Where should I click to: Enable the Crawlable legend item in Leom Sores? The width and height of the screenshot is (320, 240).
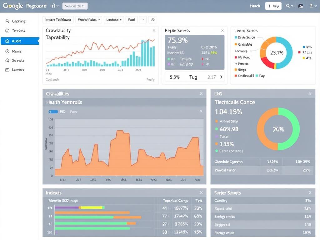pos(243,44)
